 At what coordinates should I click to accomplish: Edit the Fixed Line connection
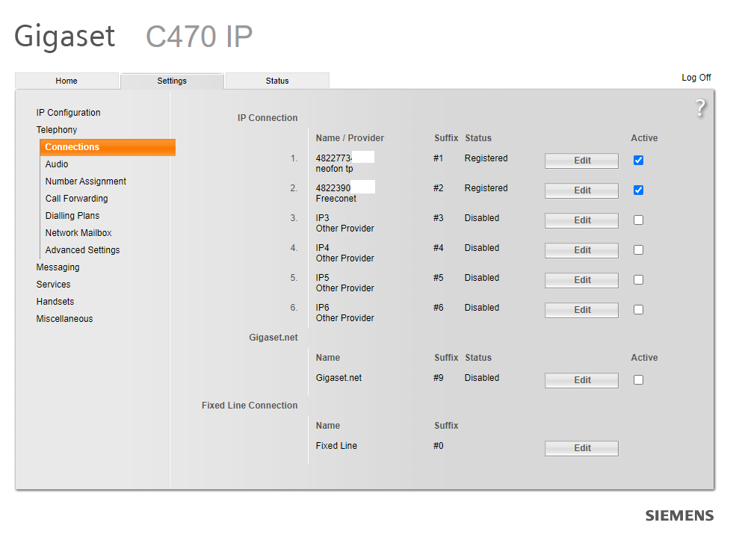point(581,448)
